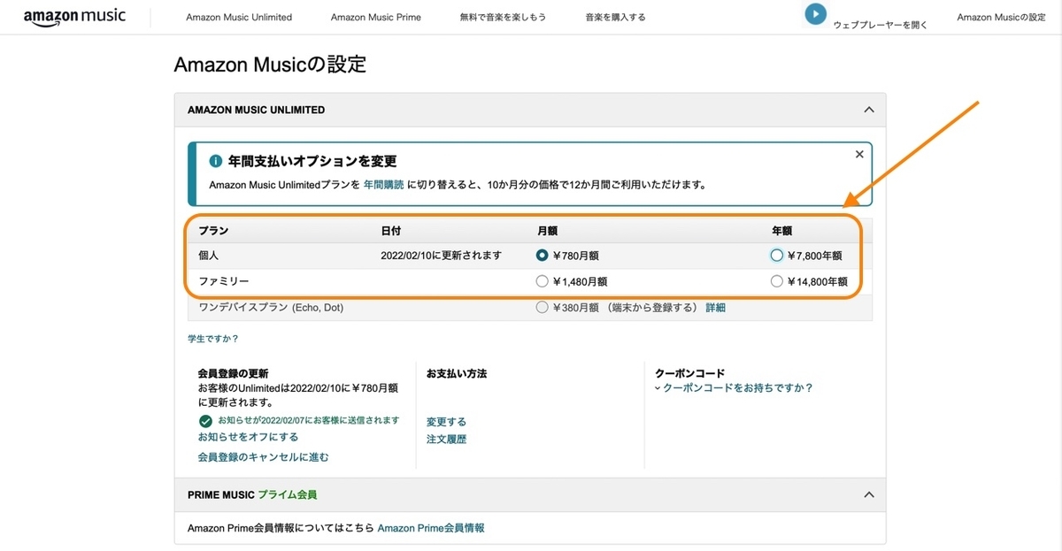Click the クーポンコード heading
This screenshot has height=551, width=1062.
[689, 374]
